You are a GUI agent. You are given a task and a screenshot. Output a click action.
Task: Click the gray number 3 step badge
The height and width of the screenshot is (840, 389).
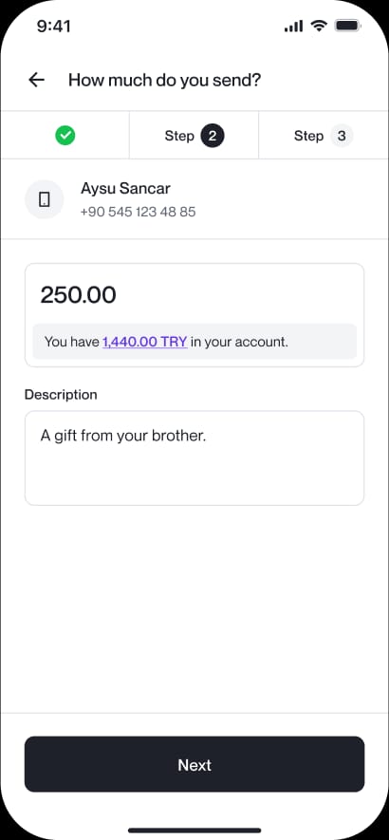[x=342, y=136]
